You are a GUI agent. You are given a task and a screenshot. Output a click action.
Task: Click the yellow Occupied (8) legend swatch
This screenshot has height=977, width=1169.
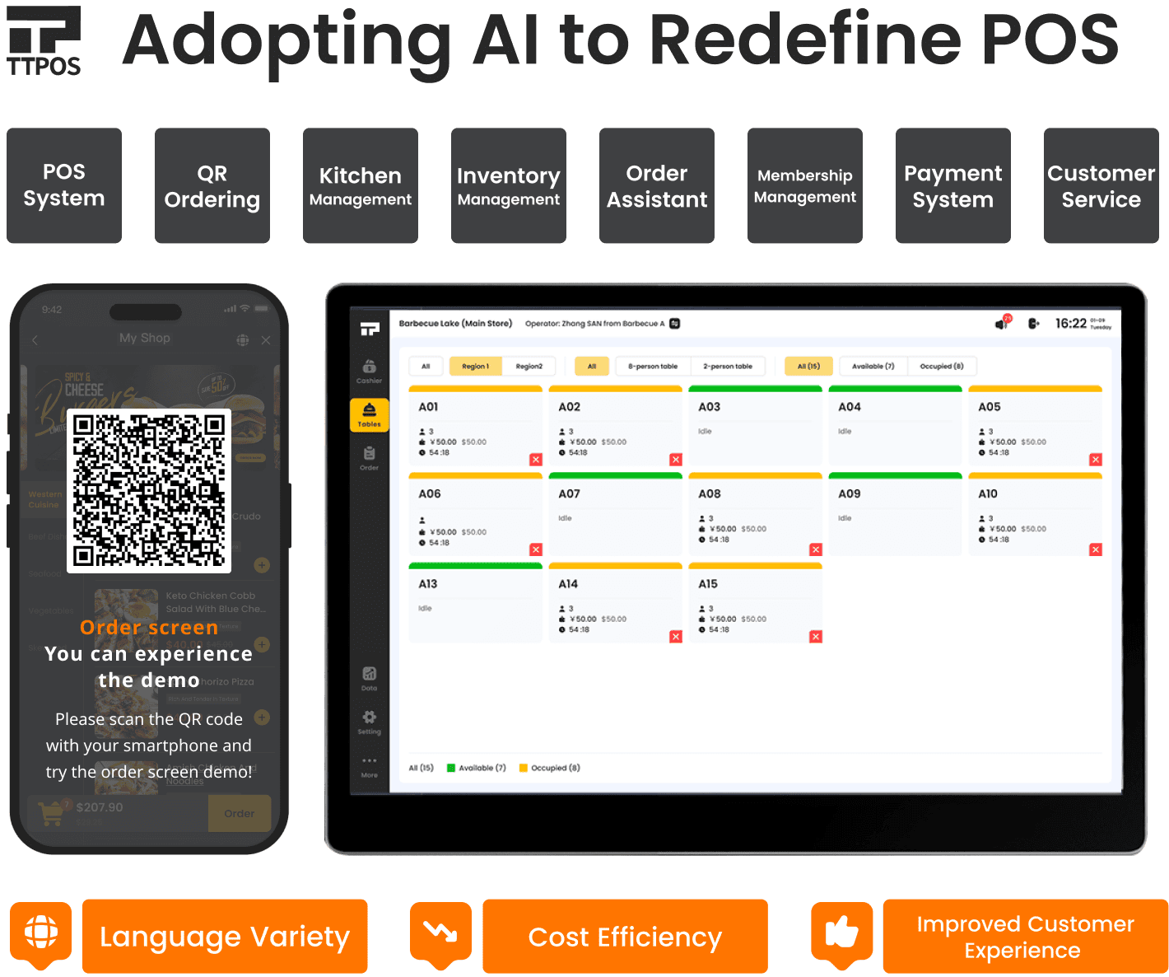[x=524, y=768]
